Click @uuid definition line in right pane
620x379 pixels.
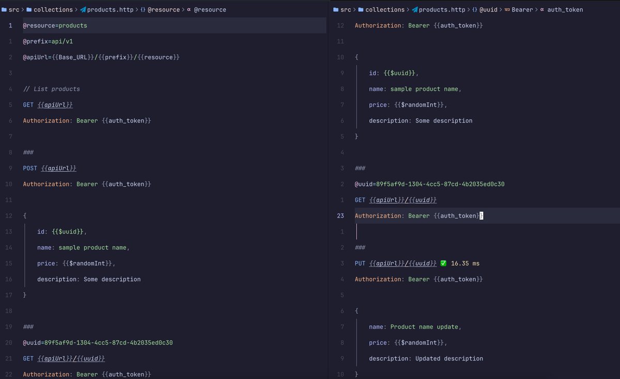pos(429,184)
